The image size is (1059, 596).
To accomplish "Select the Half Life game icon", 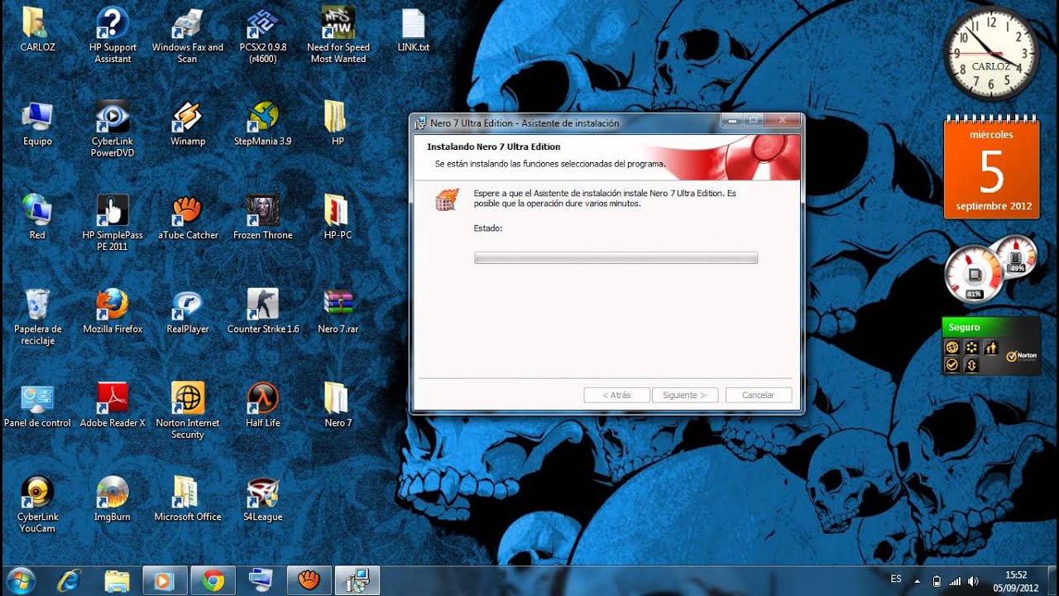I will point(263,405).
